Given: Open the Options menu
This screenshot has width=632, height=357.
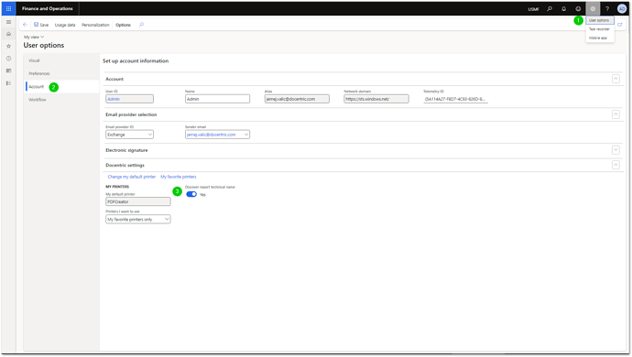Looking at the screenshot, I should tap(123, 25).
